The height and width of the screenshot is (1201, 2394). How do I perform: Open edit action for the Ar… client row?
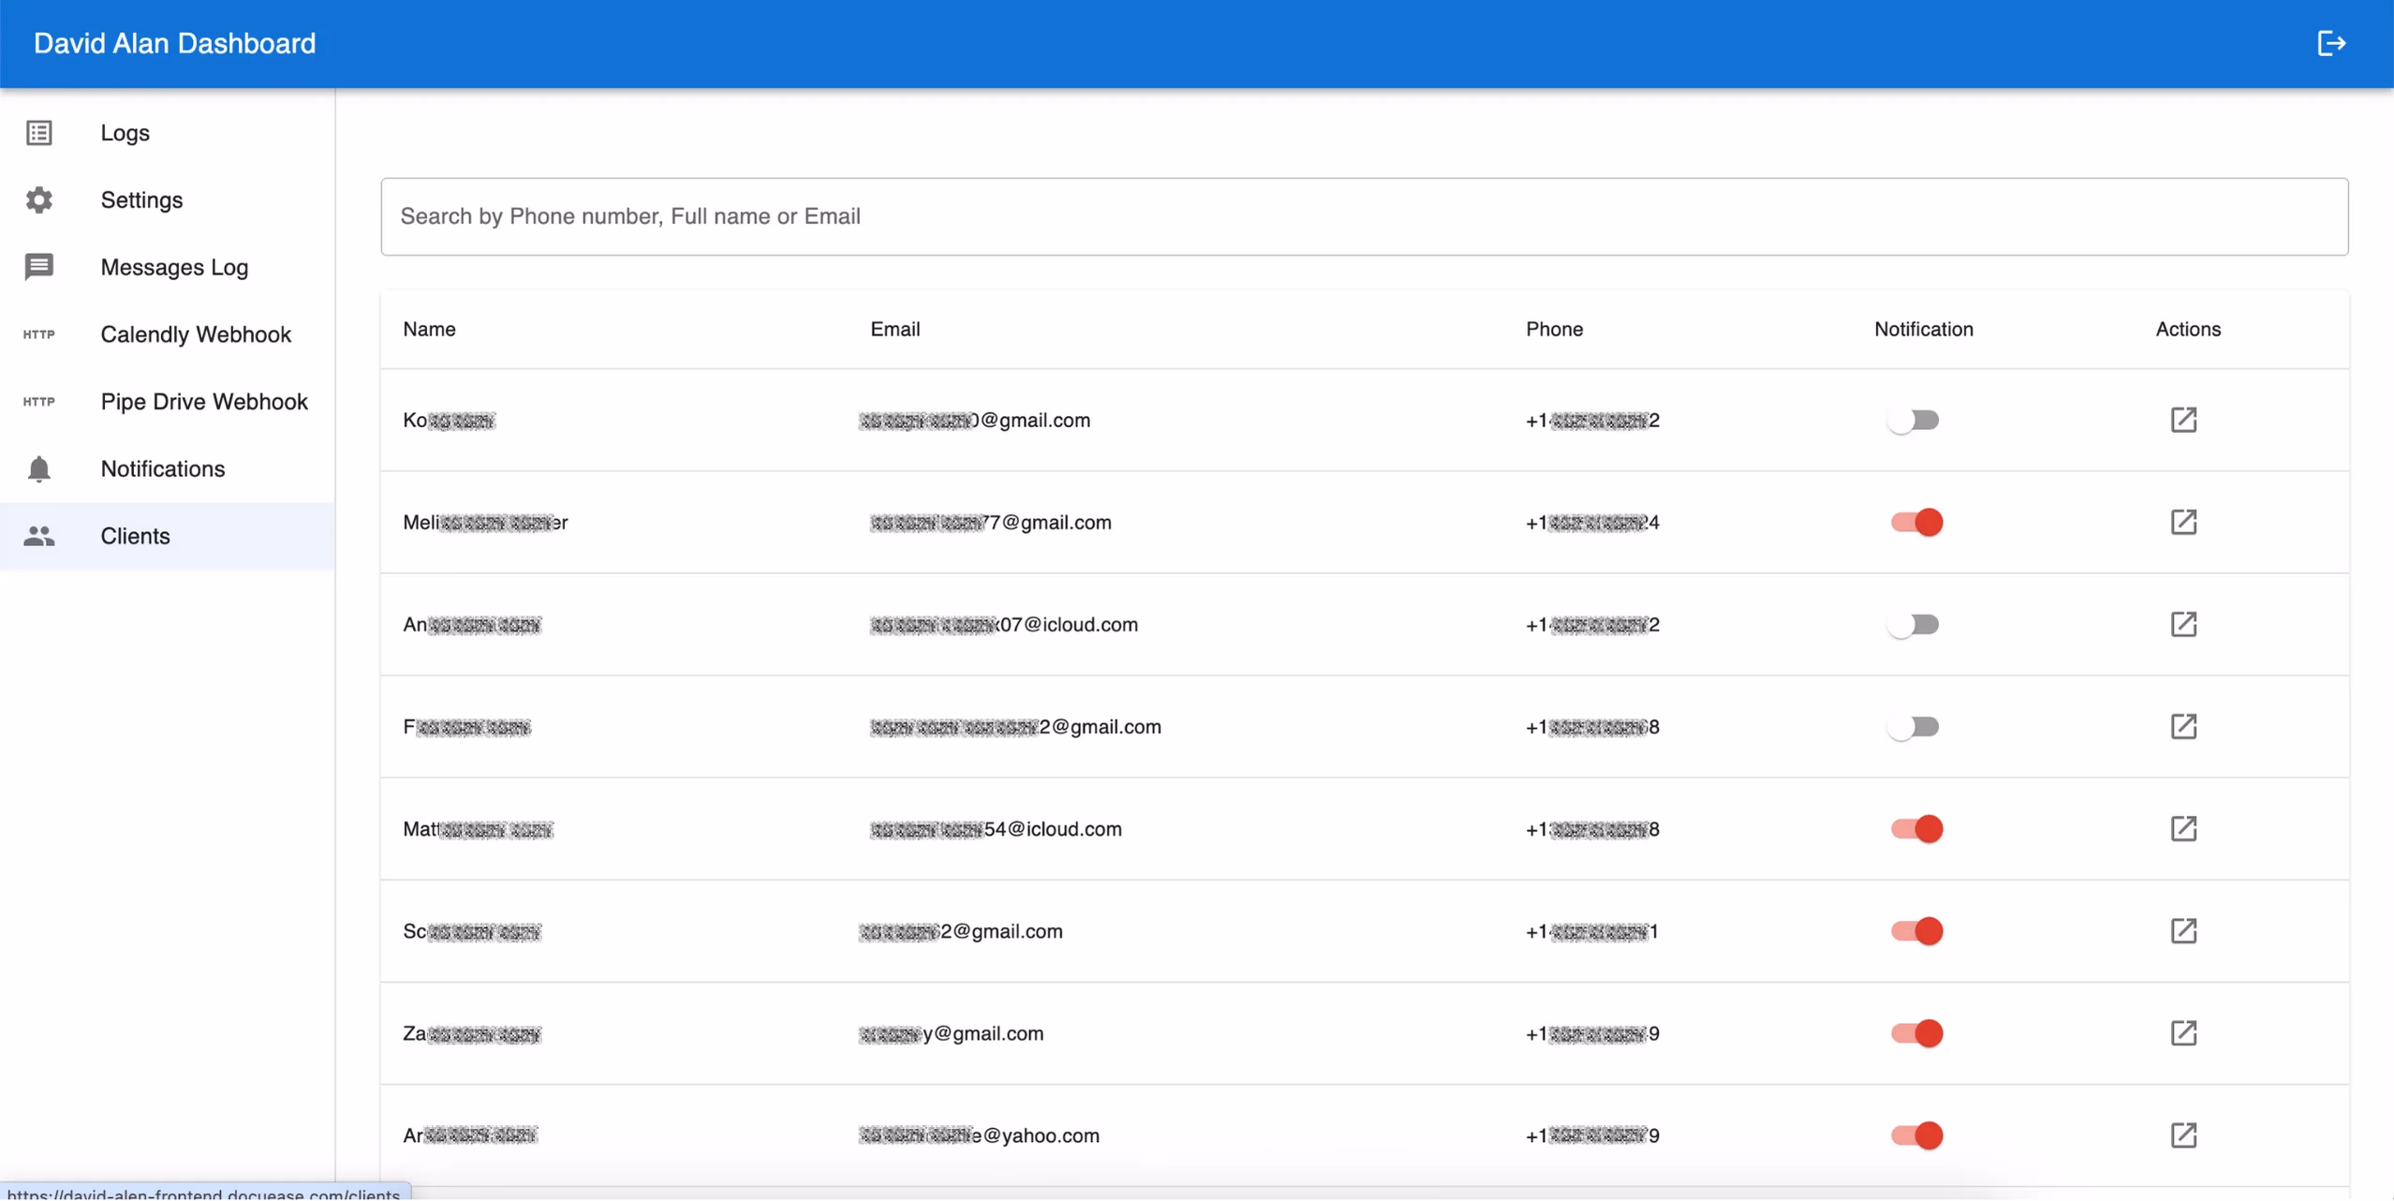[2183, 1134]
